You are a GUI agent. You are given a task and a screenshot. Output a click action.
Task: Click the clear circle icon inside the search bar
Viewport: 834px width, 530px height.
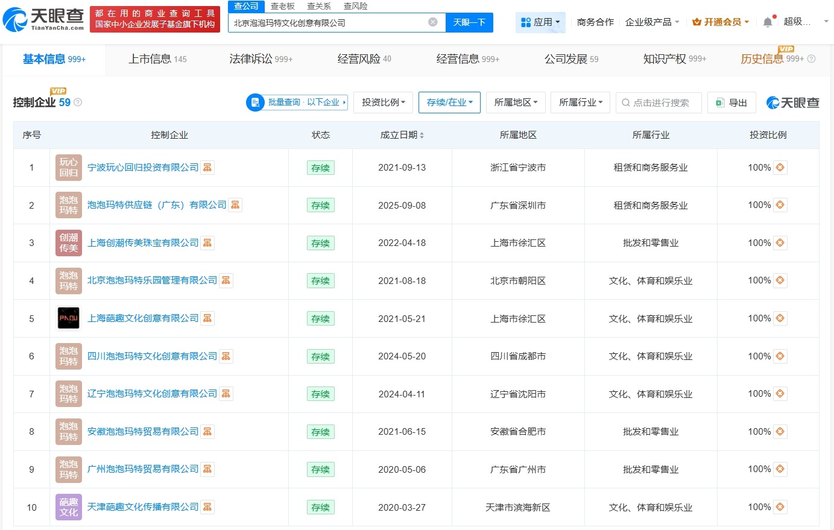[x=432, y=21]
